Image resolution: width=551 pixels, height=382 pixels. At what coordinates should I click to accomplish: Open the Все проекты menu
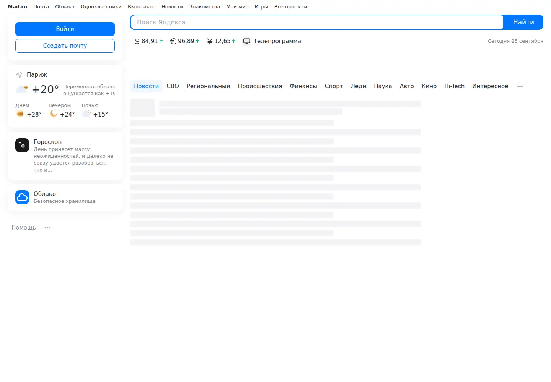[x=291, y=7]
